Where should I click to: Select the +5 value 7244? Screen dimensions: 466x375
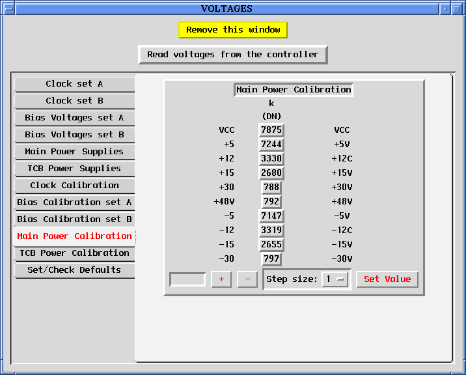271,145
